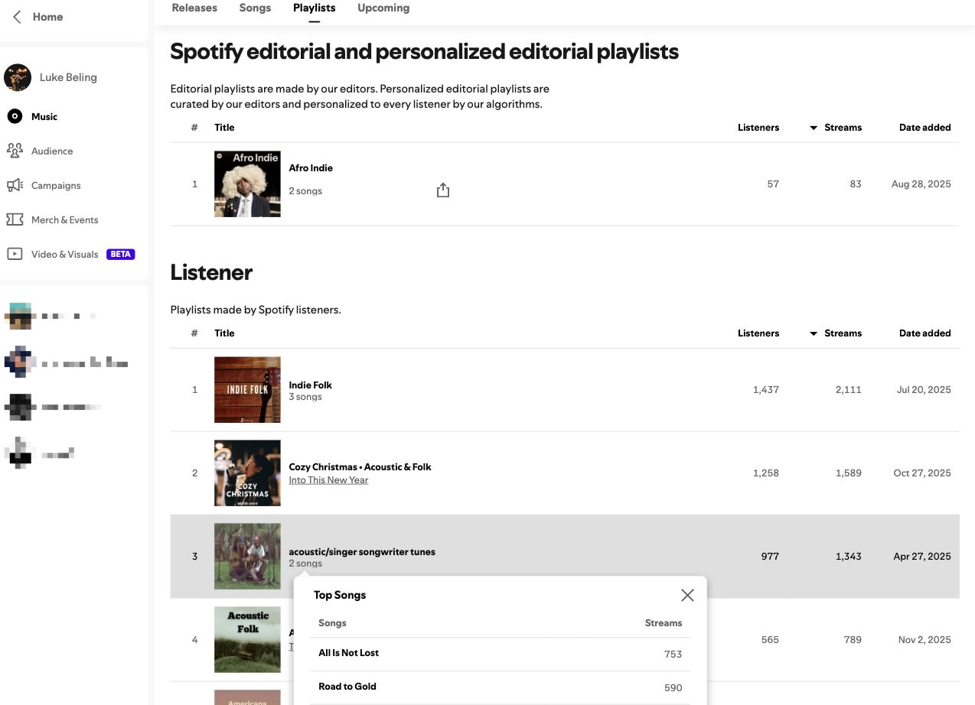Click Luke Beling artist avatar

coord(18,77)
